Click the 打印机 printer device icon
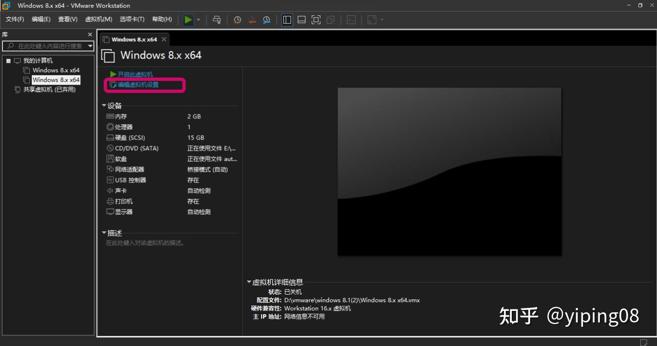Screen dimensions: 657x346 coord(110,201)
